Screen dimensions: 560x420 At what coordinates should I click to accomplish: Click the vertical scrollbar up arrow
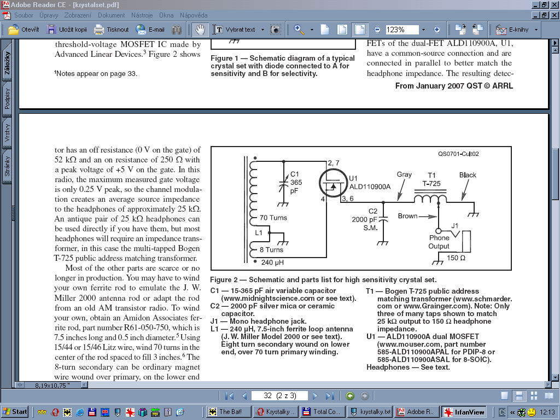(555, 50)
